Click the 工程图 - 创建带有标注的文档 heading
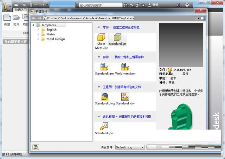Screen dimensions: 225x159 click(122, 87)
